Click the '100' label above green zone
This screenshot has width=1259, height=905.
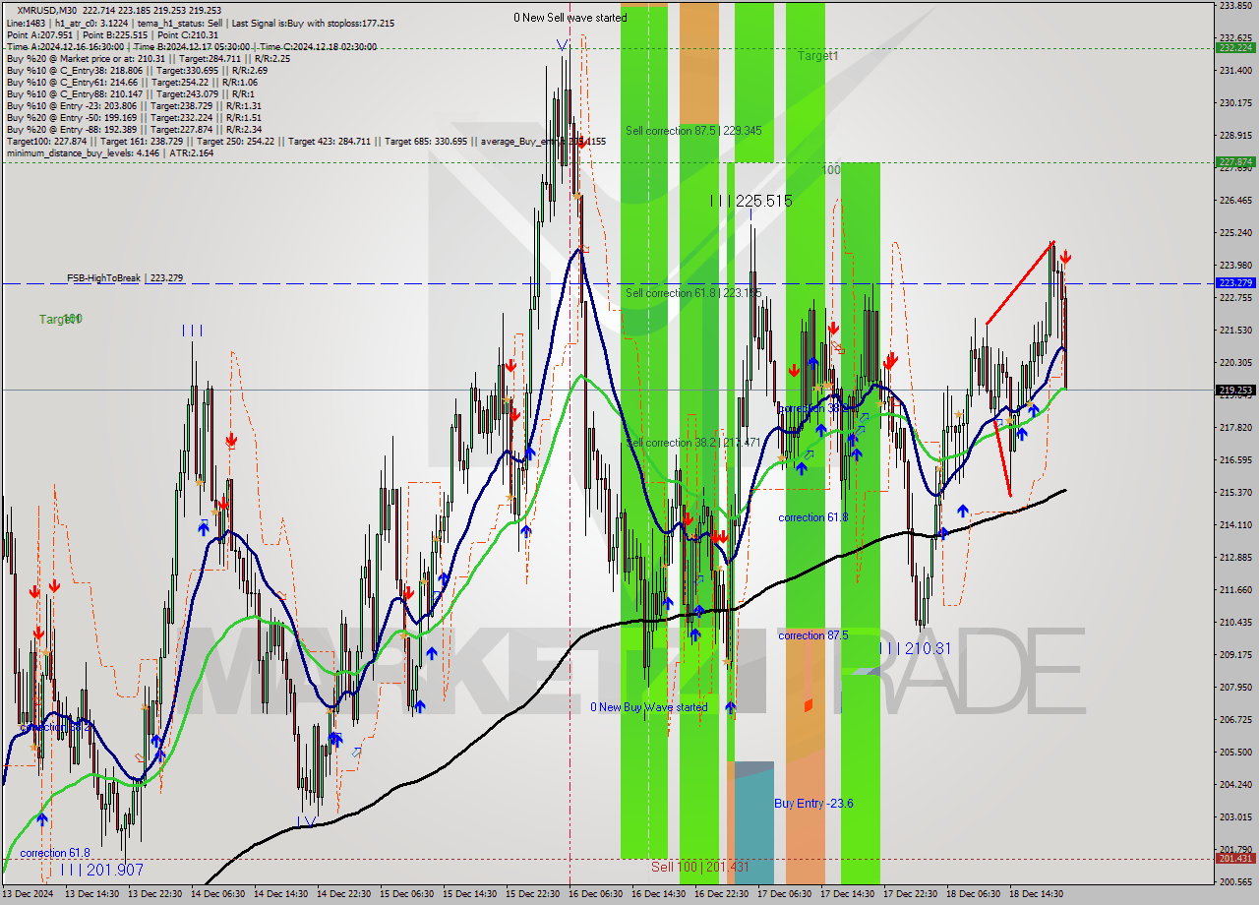coord(831,170)
